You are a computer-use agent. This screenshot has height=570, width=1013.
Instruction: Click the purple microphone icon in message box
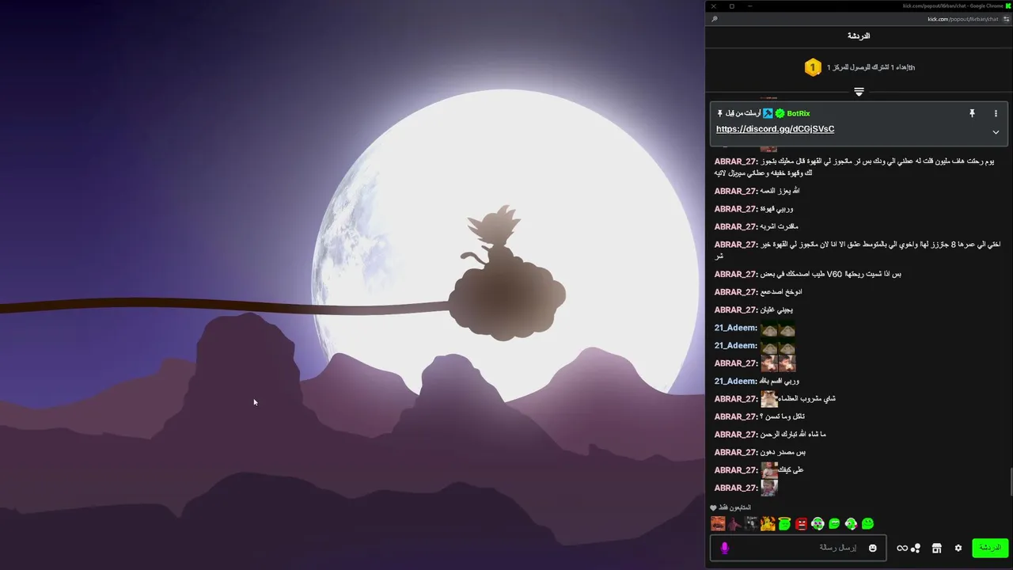coord(724,548)
